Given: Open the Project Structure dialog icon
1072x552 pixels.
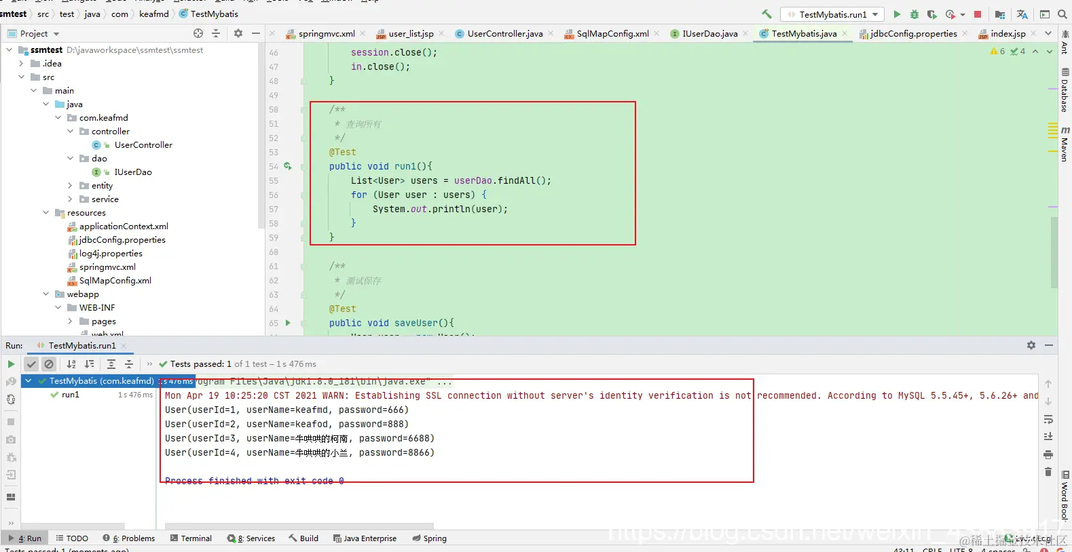Looking at the screenshot, I should (x=1000, y=14).
